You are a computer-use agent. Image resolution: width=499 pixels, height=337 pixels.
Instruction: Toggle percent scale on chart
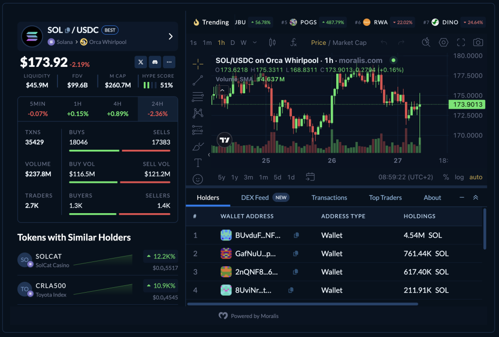pos(446,177)
